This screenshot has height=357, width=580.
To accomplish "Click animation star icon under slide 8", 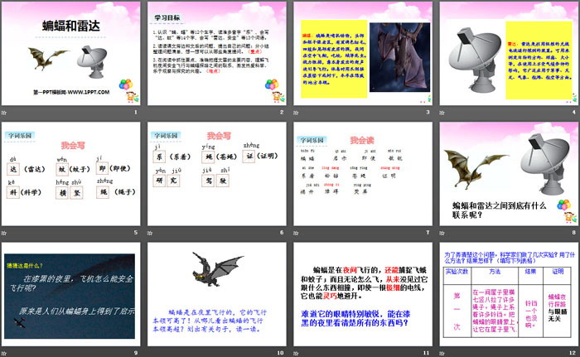I will click(442, 233).
